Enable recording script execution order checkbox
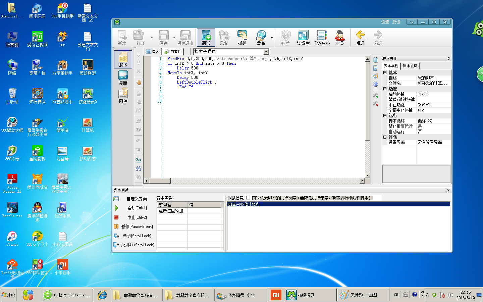The image size is (483, 302). pos(248,198)
